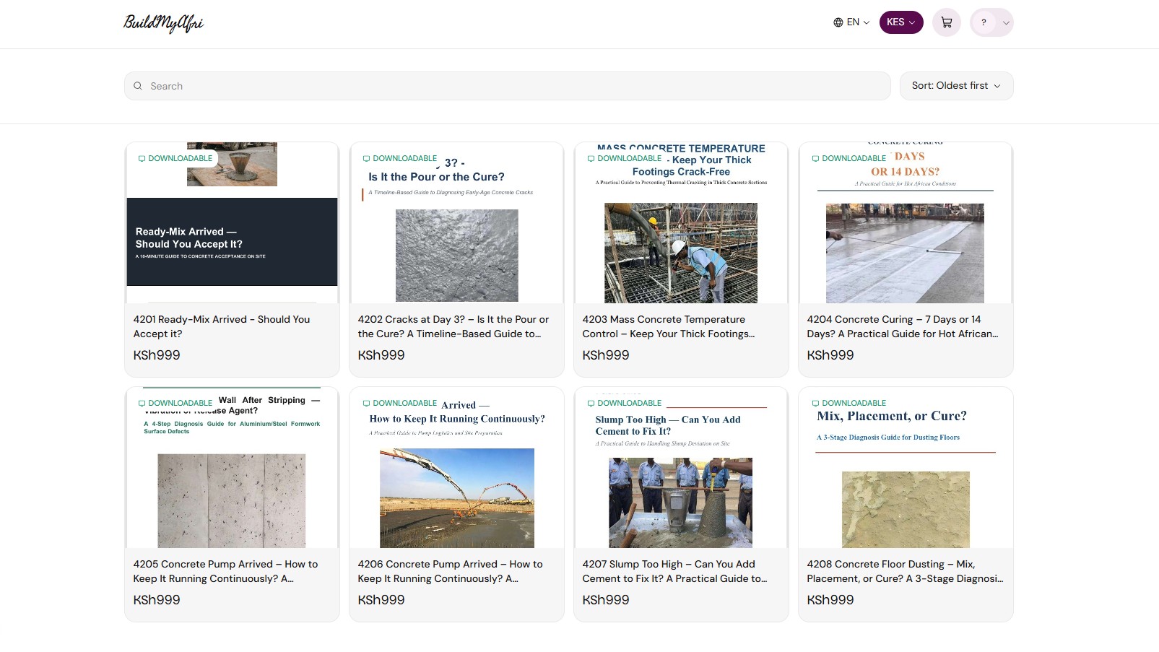Open title 4207 Slump Too High link
1159x652 pixels.
point(674,571)
